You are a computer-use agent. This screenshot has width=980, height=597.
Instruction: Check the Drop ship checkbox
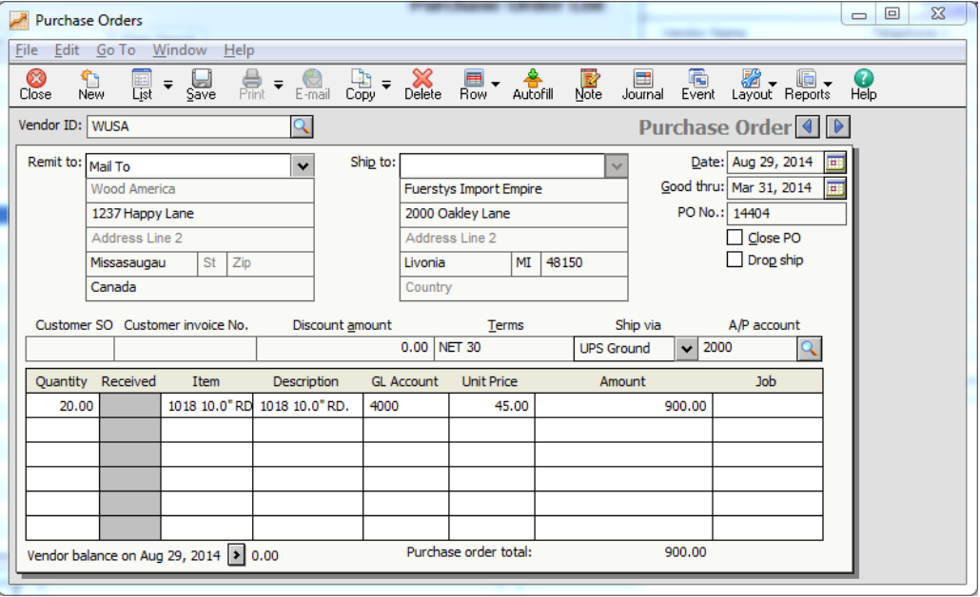(x=735, y=260)
